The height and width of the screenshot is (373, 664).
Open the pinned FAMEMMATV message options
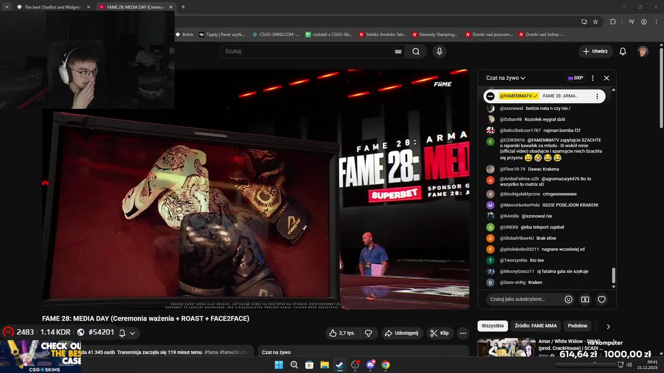pyautogui.click(x=597, y=96)
